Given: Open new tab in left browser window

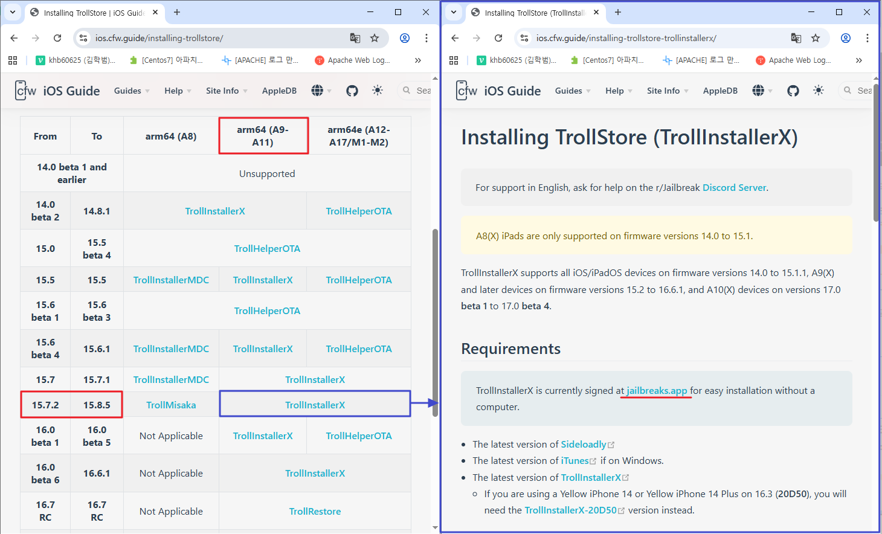Looking at the screenshot, I should point(177,12).
